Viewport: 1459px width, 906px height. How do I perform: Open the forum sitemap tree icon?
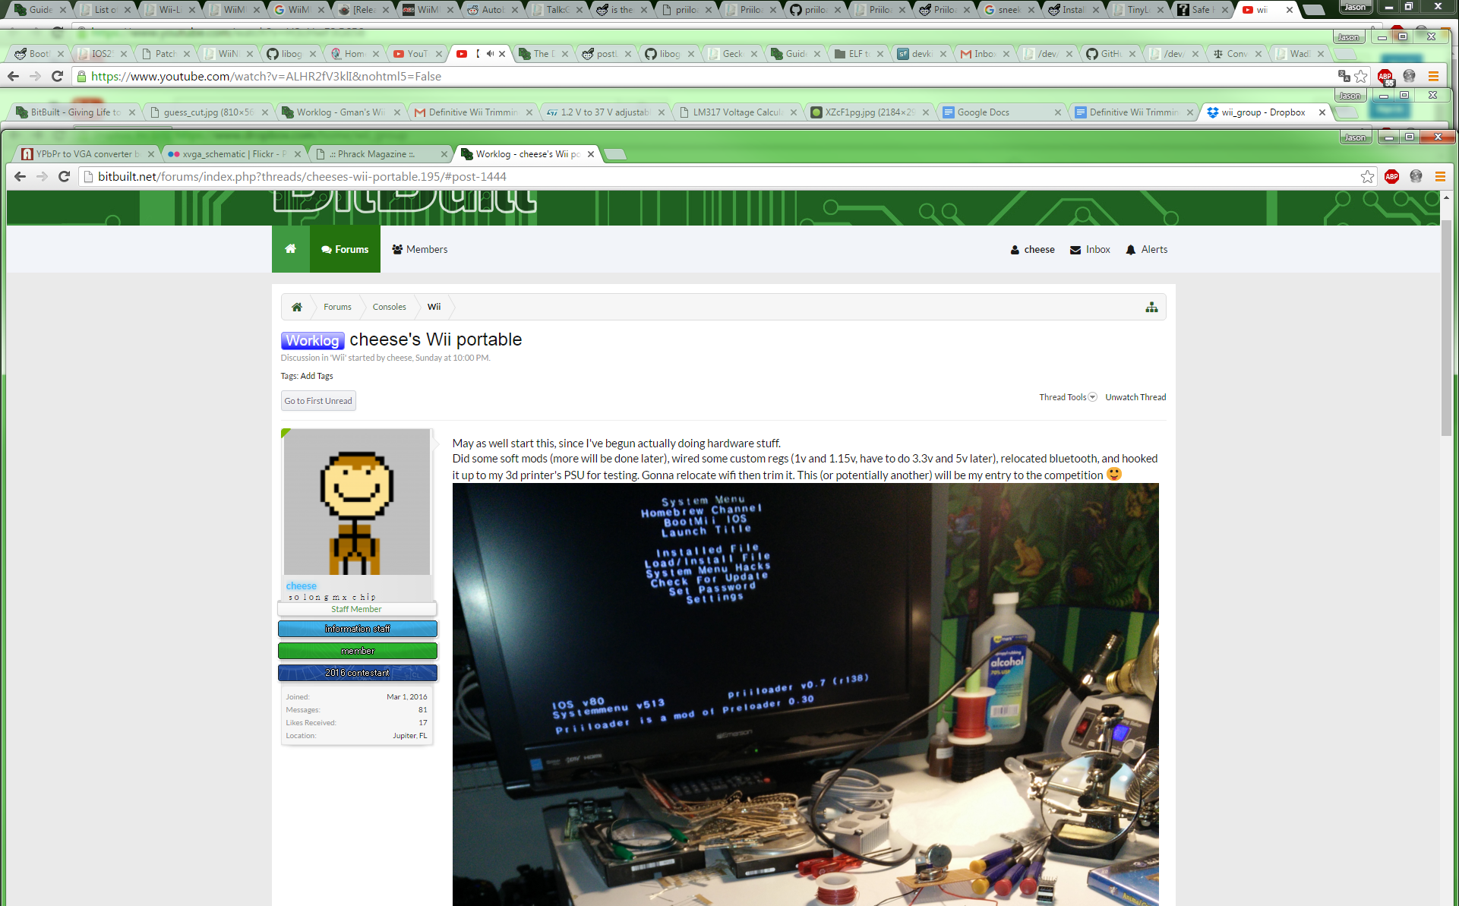coord(1151,307)
